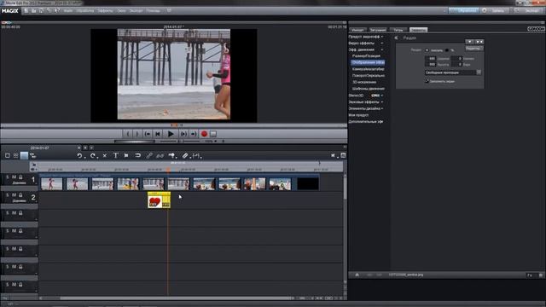Select Камера/масштабирование effect item

point(368,69)
